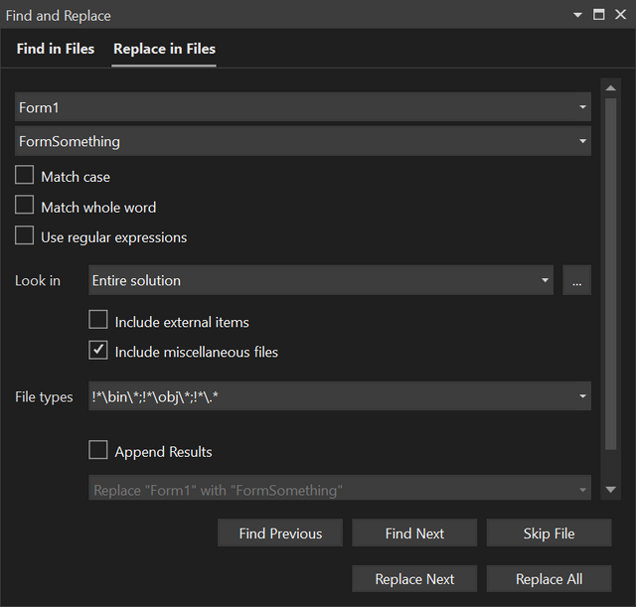Screen dimensions: 636x607
Task: Enable the Match whole word checkbox
Action: [24, 205]
